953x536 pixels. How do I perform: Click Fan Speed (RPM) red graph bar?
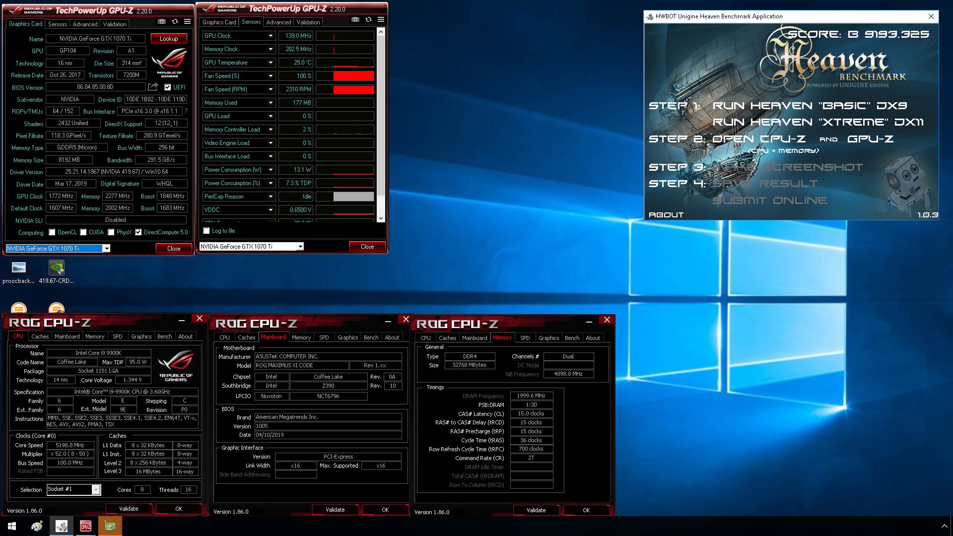click(354, 89)
